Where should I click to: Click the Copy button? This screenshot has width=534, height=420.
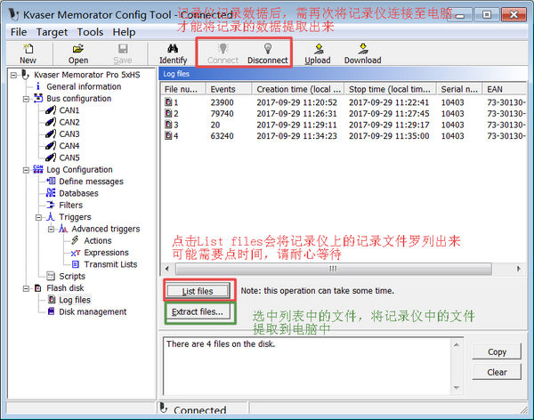[x=497, y=351]
